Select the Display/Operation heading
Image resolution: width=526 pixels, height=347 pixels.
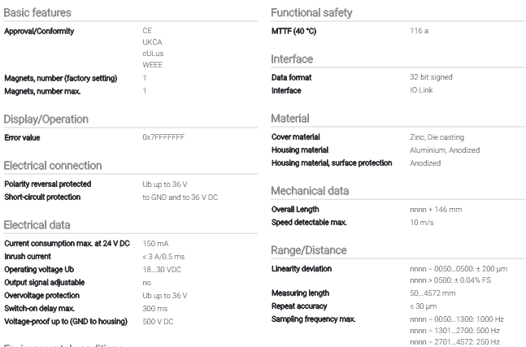click(x=46, y=119)
